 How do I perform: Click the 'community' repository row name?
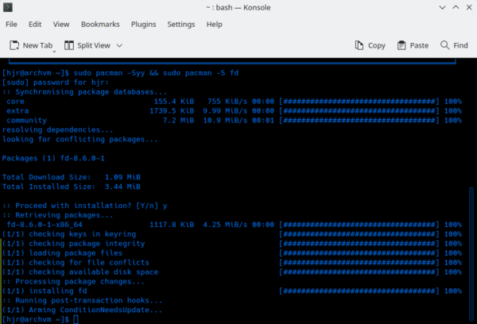coord(27,121)
